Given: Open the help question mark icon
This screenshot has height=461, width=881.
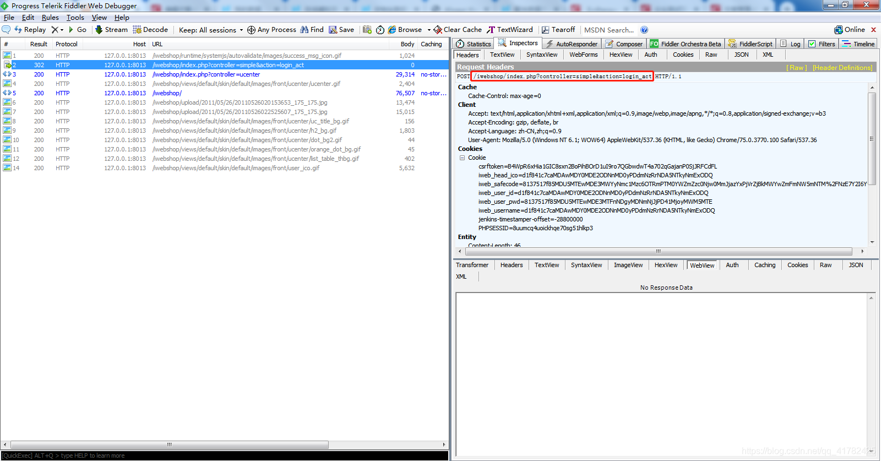Looking at the screenshot, I should 644,30.
